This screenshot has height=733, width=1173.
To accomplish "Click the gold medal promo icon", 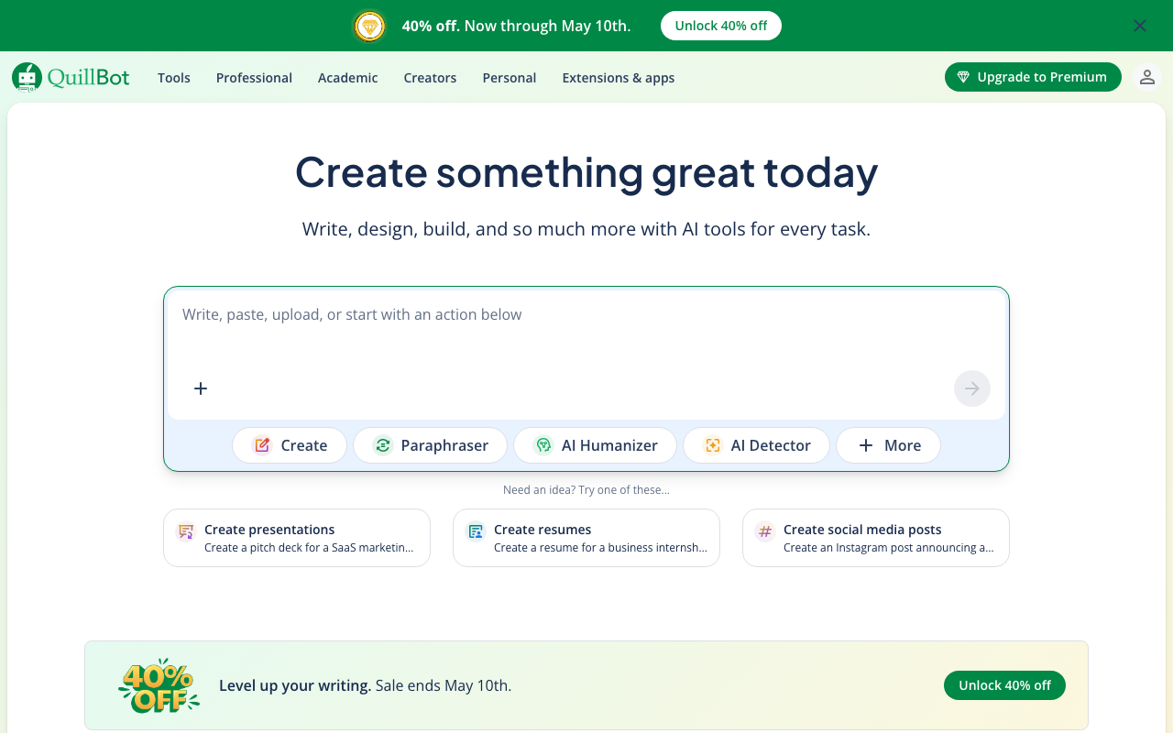I will 369,26.
